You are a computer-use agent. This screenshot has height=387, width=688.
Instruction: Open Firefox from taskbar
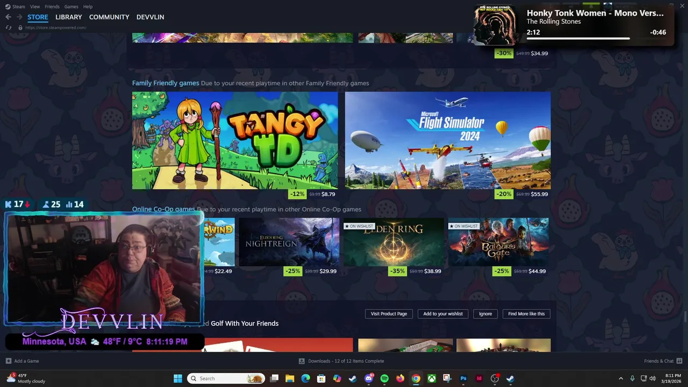[400, 378]
